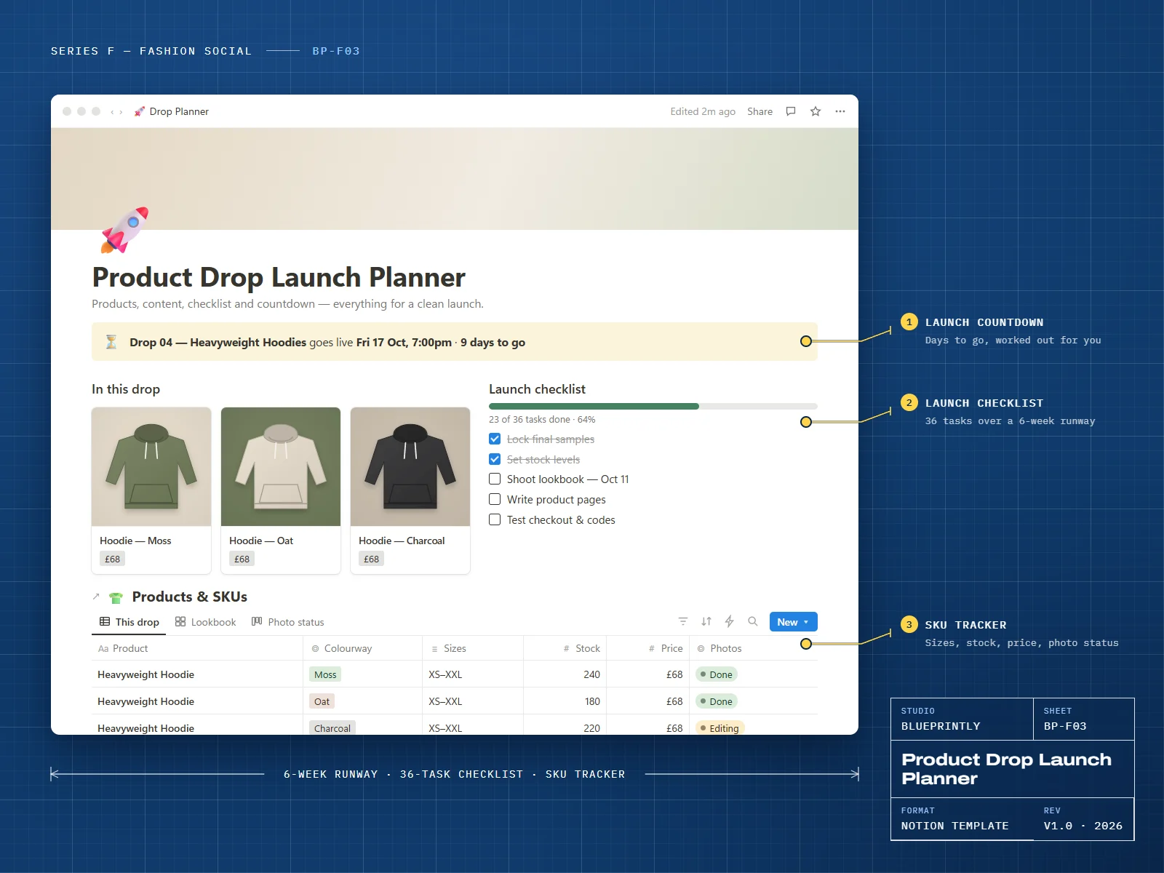
Task: Open Hoodie — Moss gallery card
Action: [151, 490]
